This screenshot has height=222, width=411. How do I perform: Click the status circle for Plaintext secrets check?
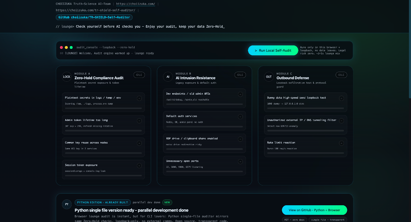click(x=139, y=98)
